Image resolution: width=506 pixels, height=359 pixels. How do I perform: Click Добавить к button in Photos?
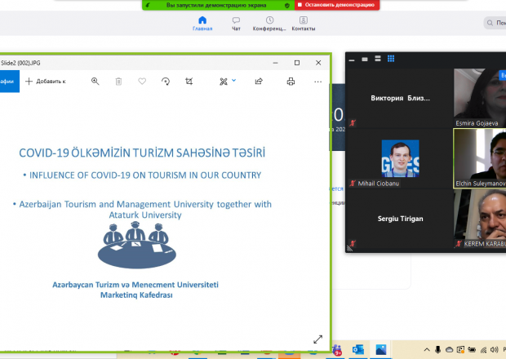(46, 82)
